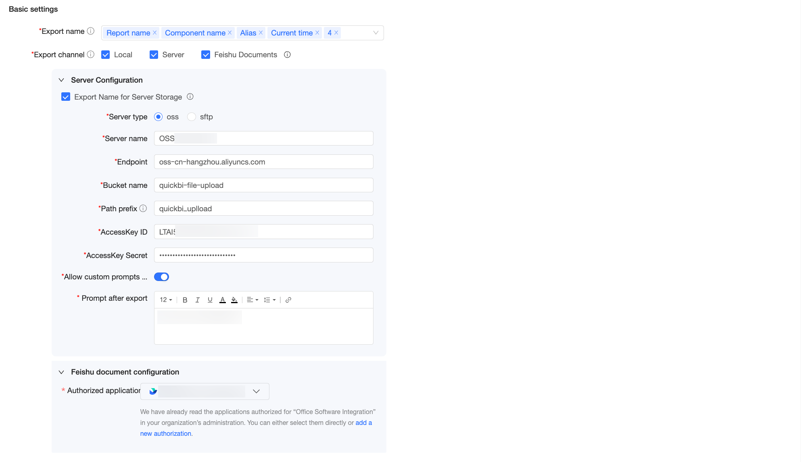Image resolution: width=801 pixels, height=462 pixels.
Task: Click the add a new authorization link
Action: pyautogui.click(x=256, y=428)
